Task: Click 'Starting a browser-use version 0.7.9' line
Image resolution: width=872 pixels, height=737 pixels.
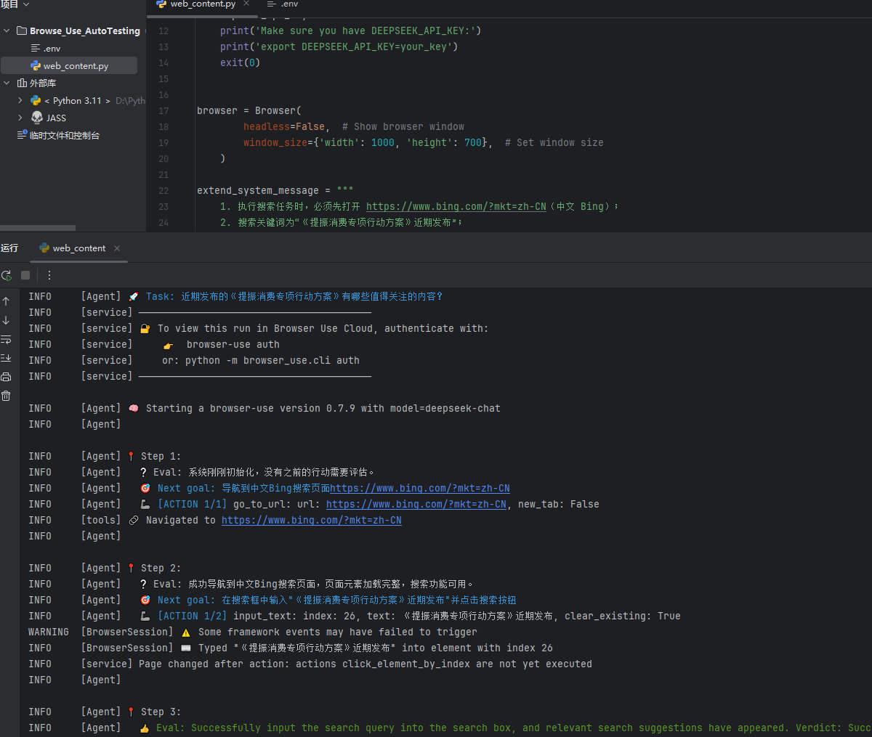Action: coord(323,409)
